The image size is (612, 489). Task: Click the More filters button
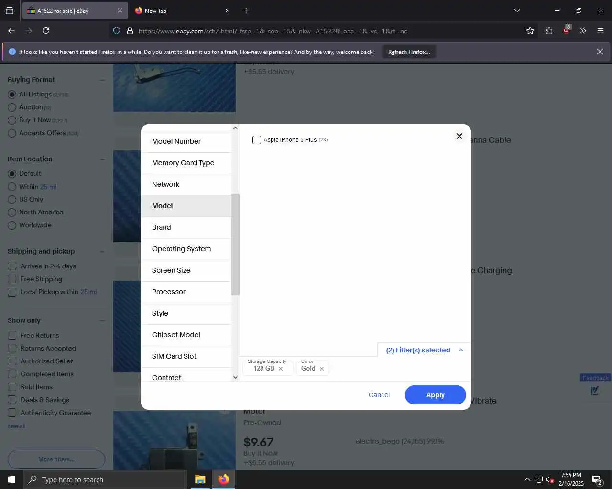coord(56,459)
